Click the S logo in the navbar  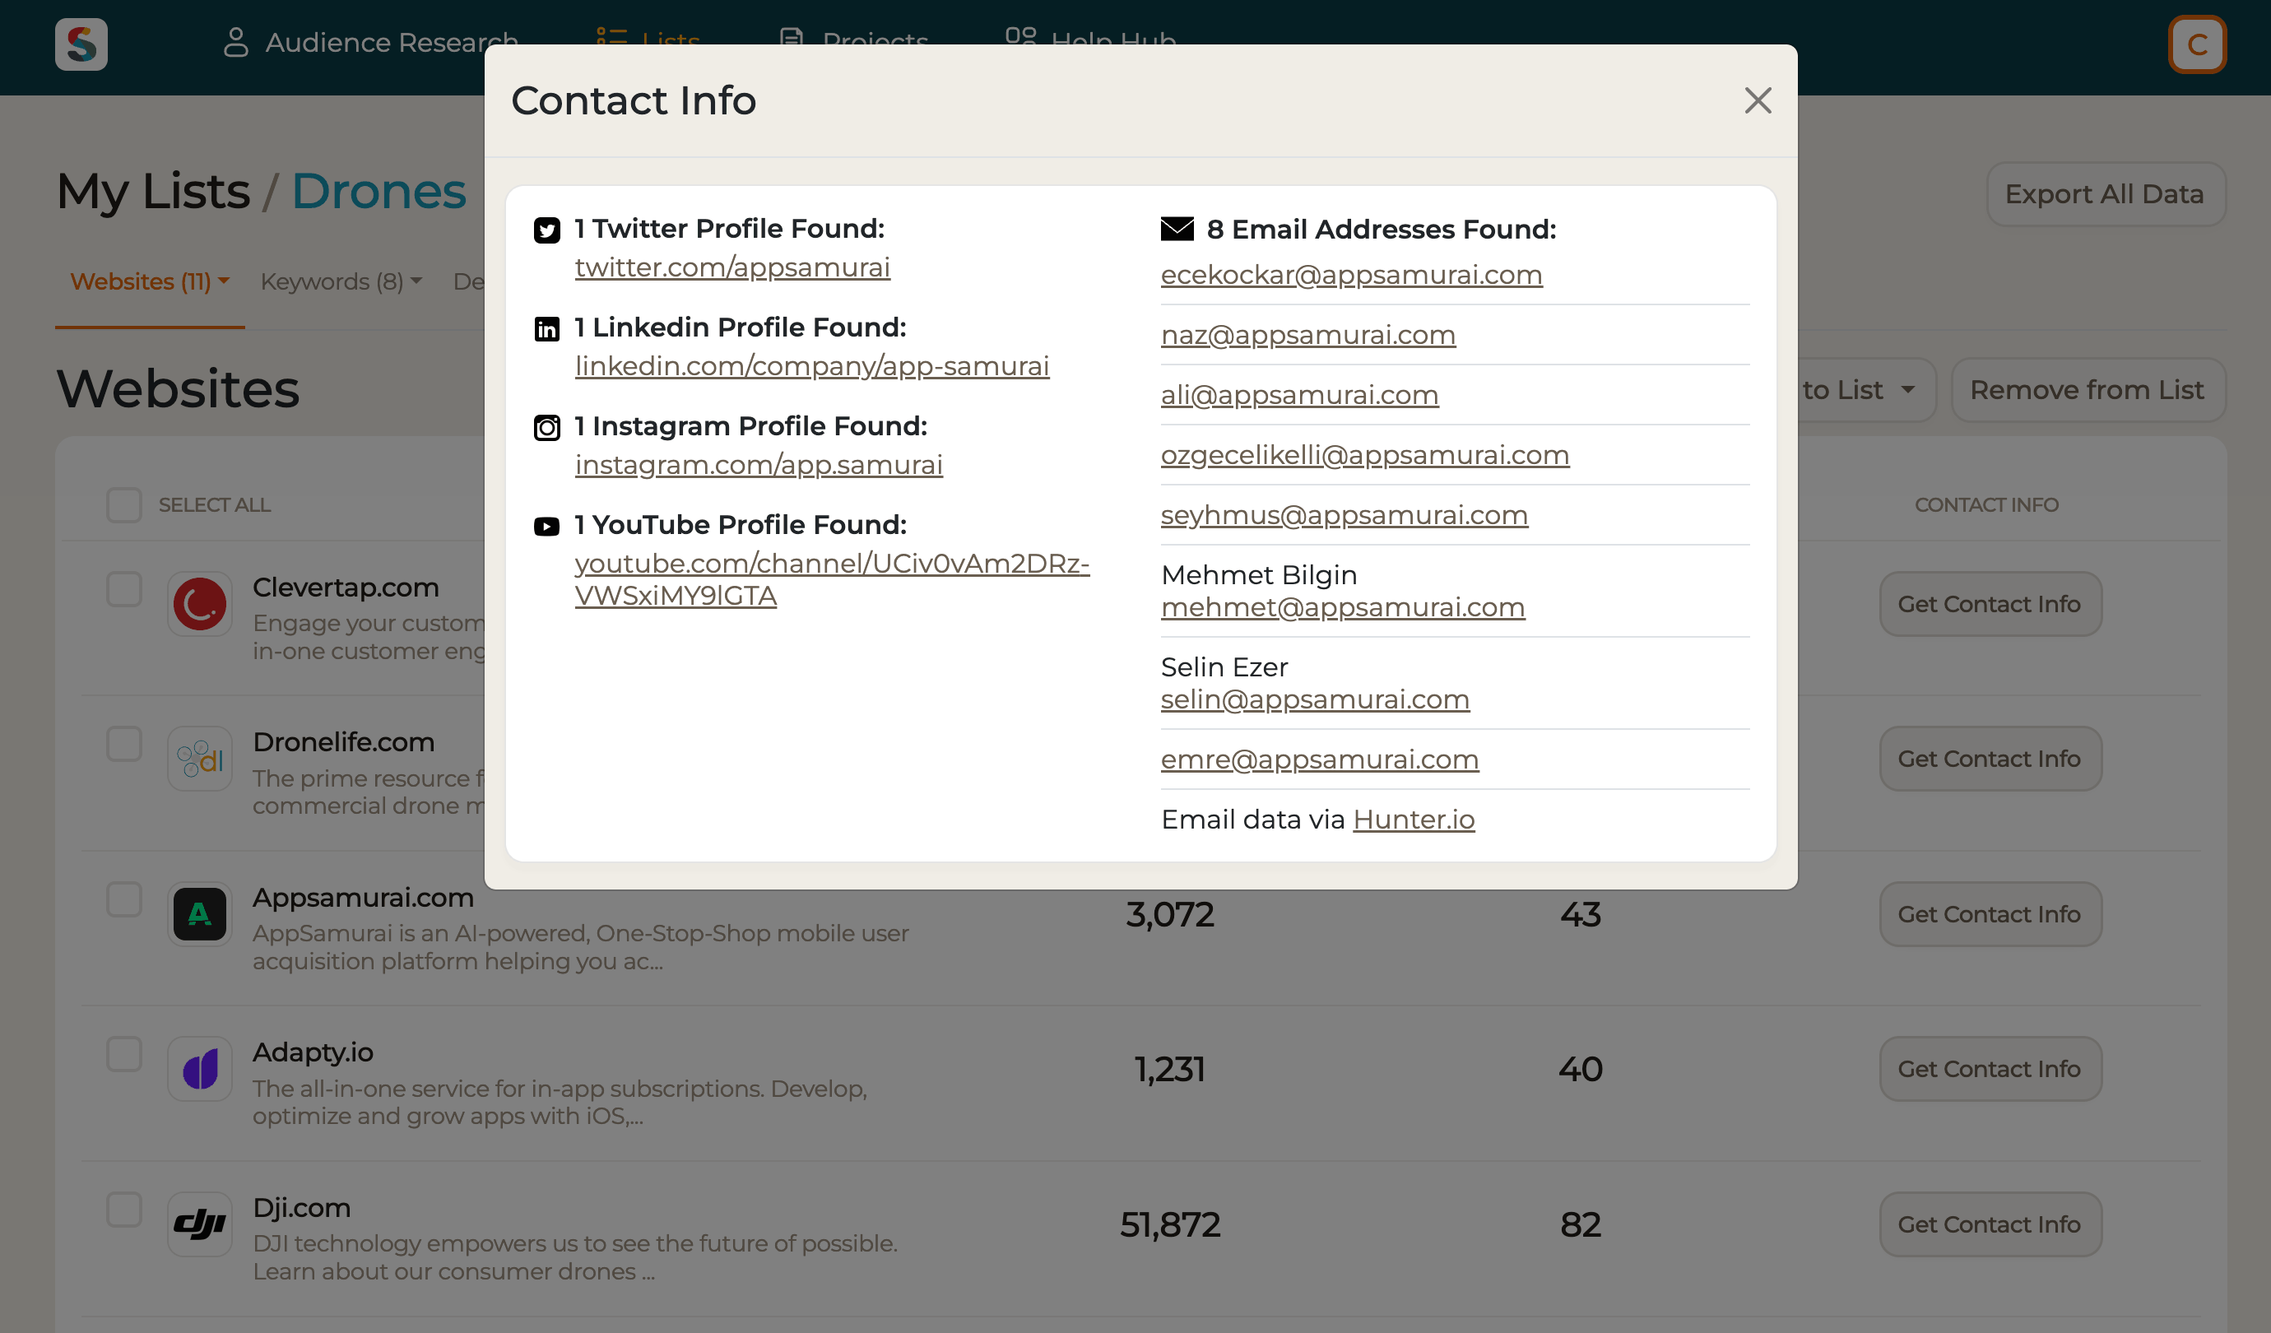pos(80,44)
